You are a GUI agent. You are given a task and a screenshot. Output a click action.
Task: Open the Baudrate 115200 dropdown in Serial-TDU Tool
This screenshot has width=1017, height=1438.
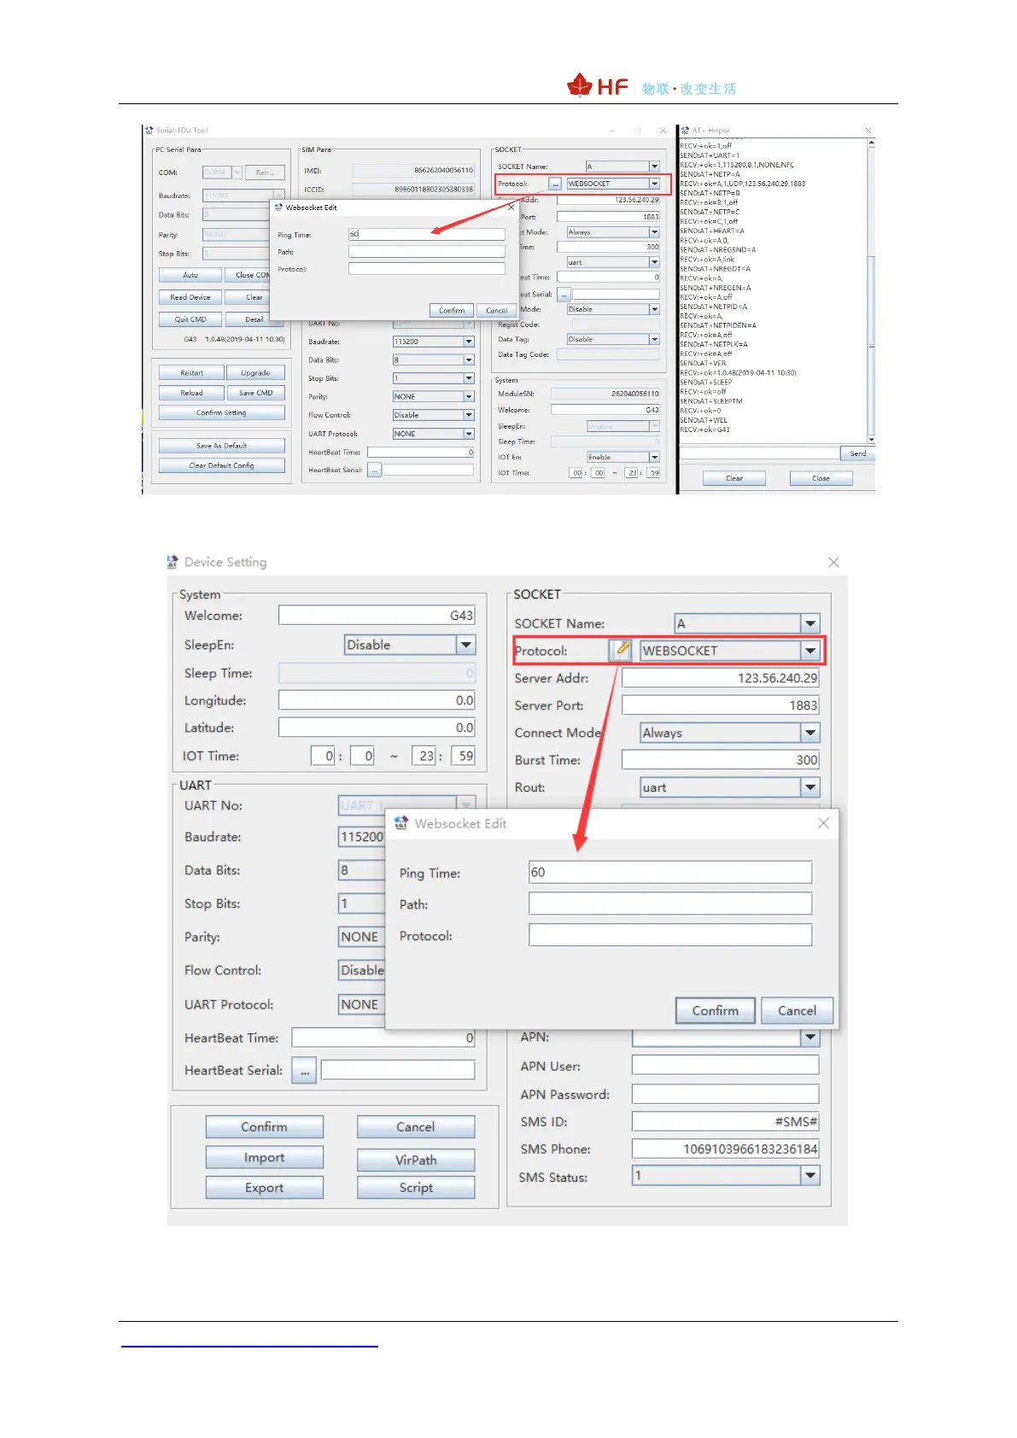pyautogui.click(x=469, y=342)
